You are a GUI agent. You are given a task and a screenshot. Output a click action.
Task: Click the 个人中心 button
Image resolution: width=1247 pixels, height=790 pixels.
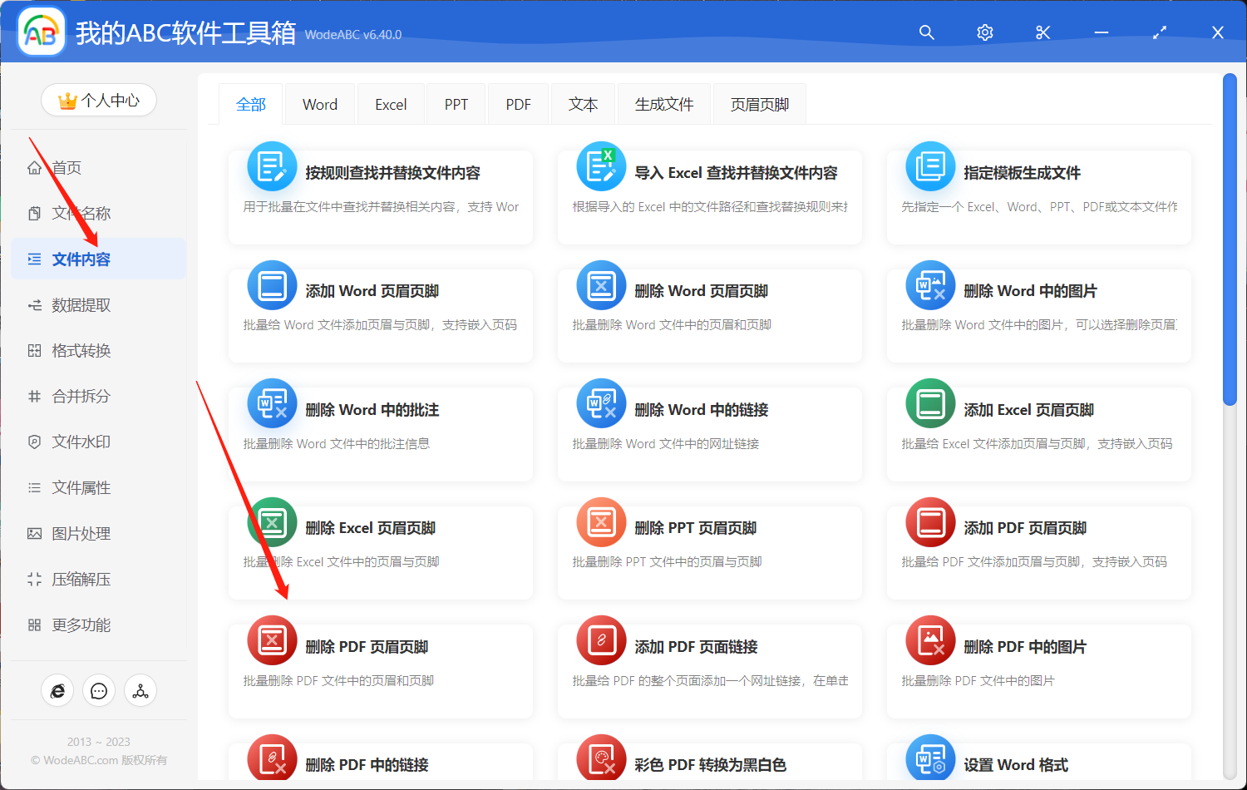pos(99,99)
